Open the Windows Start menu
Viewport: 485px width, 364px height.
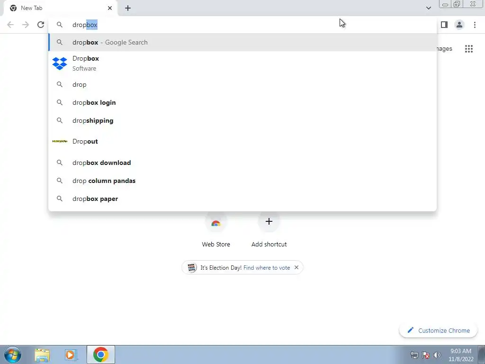[12, 355]
